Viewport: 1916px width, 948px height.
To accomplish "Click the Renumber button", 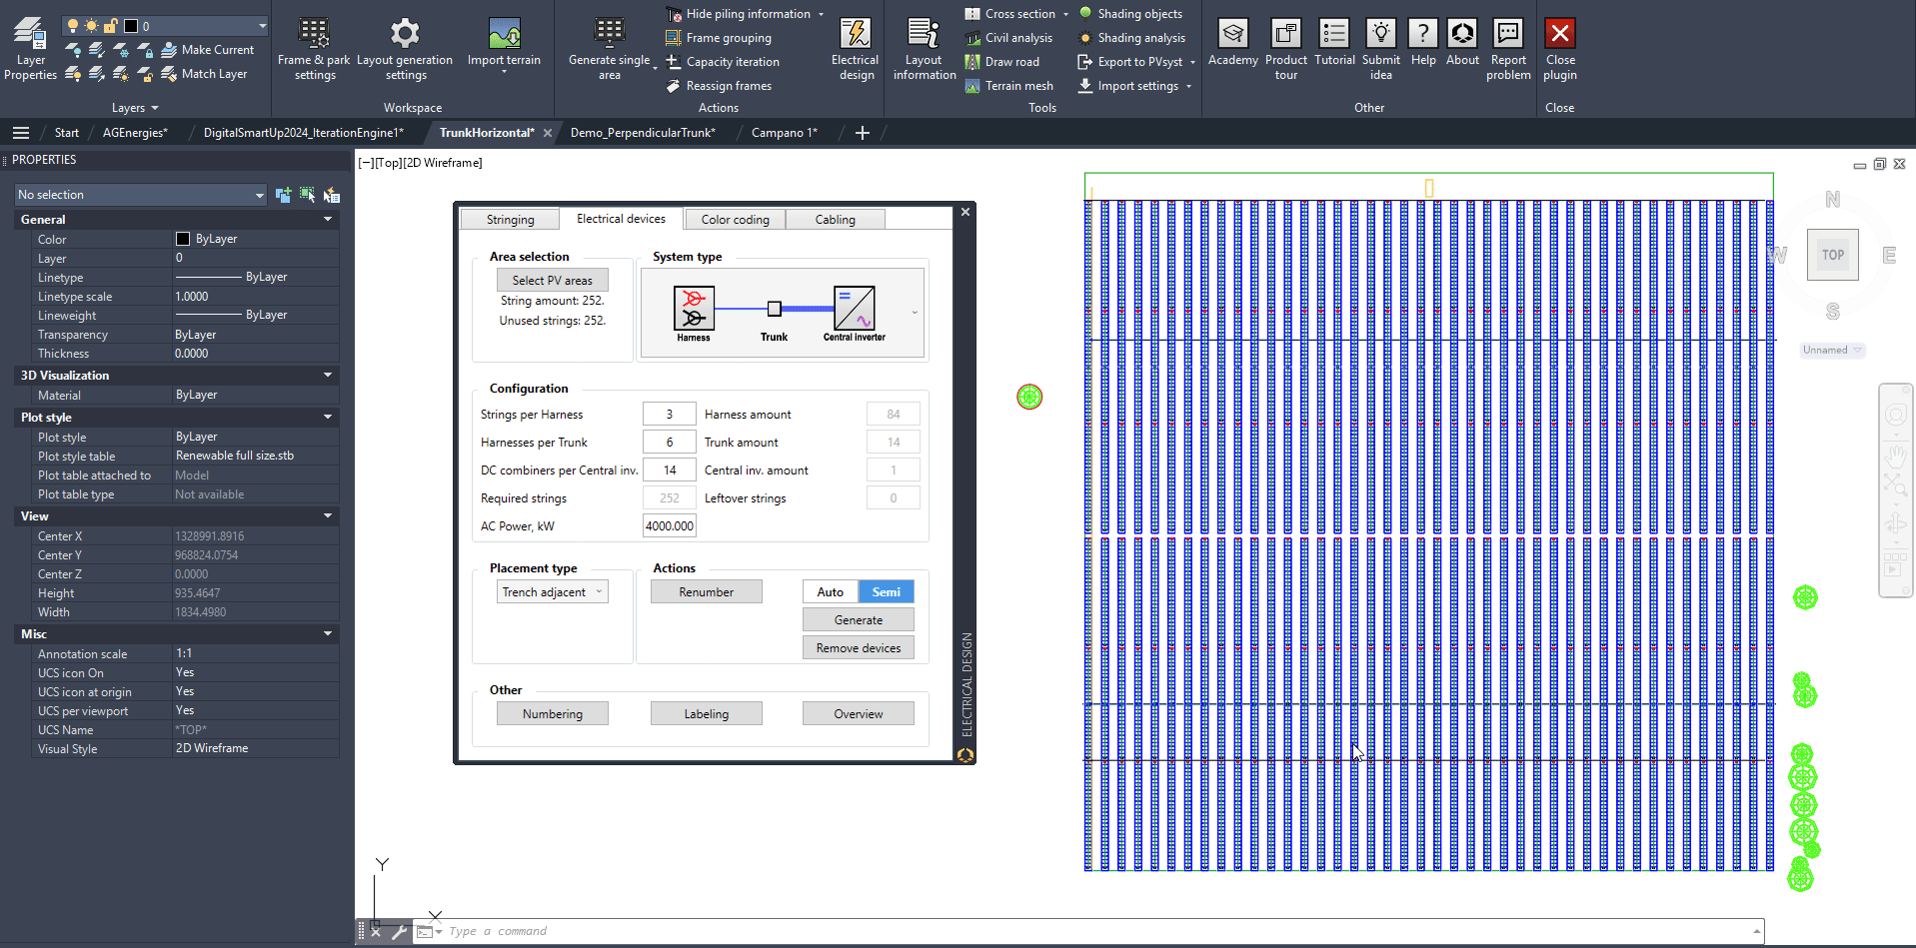I will coord(707,592).
